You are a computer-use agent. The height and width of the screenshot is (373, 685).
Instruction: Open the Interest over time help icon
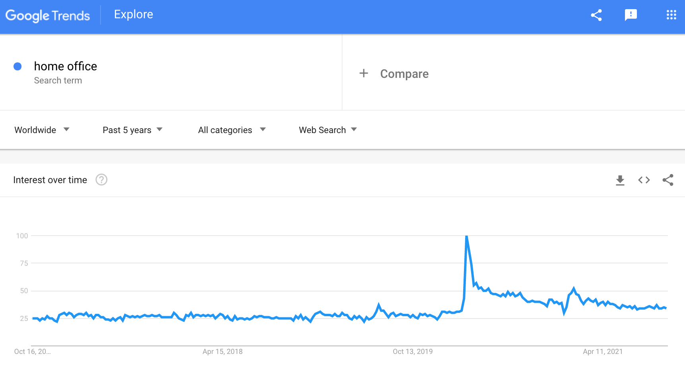[101, 180]
